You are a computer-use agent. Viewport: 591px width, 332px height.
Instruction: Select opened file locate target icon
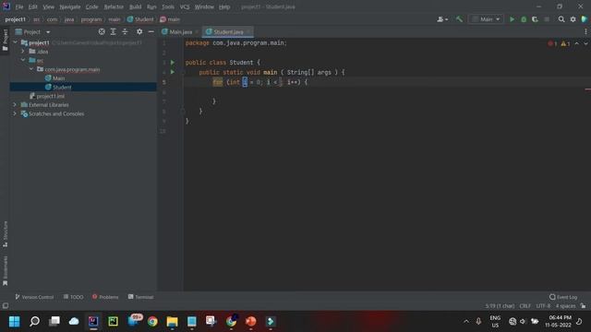102,32
